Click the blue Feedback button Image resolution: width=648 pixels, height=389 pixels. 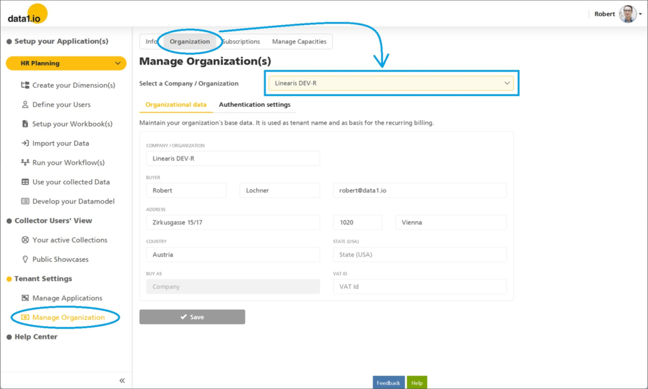point(388,383)
